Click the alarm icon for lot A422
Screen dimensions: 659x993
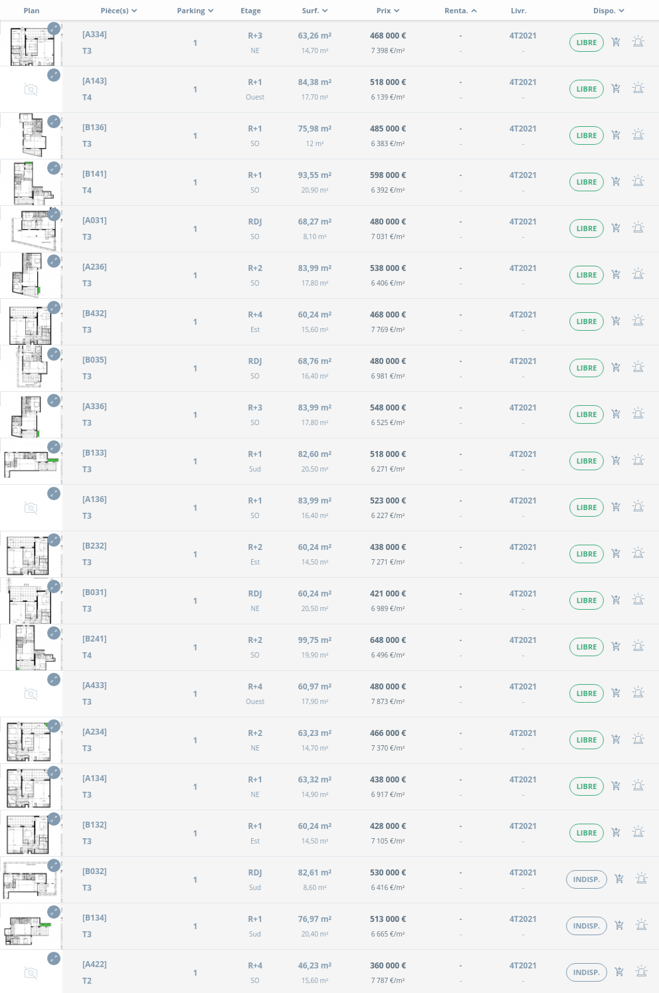coord(641,972)
